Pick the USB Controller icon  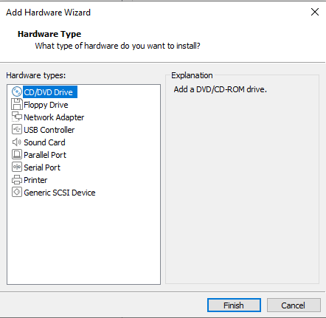tap(17, 129)
